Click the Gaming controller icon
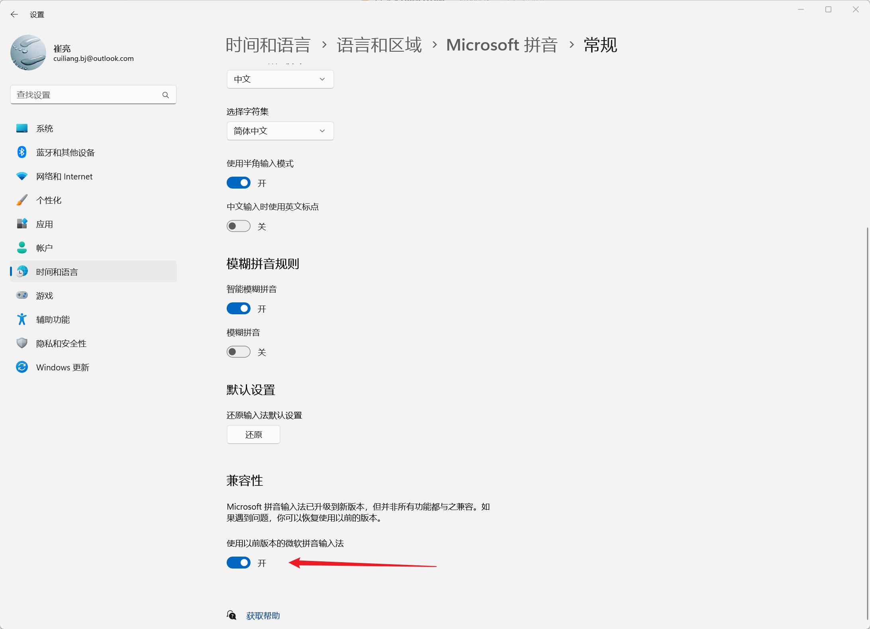Viewport: 870px width, 629px height. [22, 296]
